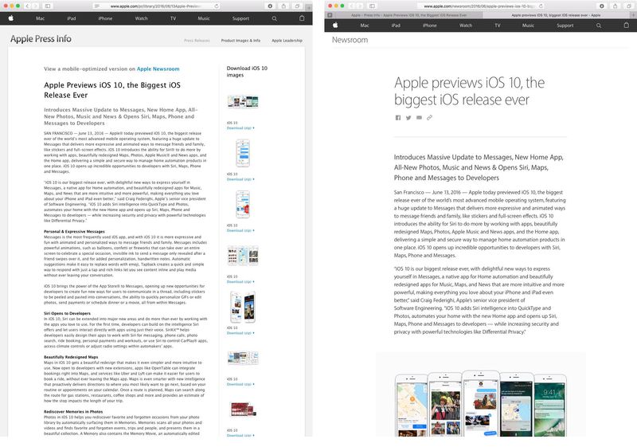Image resolution: width=637 pixels, height=447 pixels.
Task: Click pinned tab icon in right window
Action: click(330, 15)
